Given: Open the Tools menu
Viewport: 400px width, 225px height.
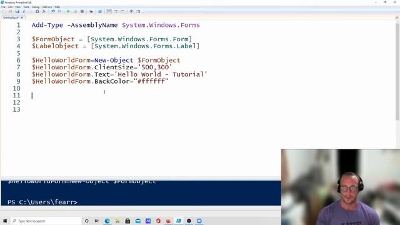Looking at the screenshot, I should [x=26, y=7].
